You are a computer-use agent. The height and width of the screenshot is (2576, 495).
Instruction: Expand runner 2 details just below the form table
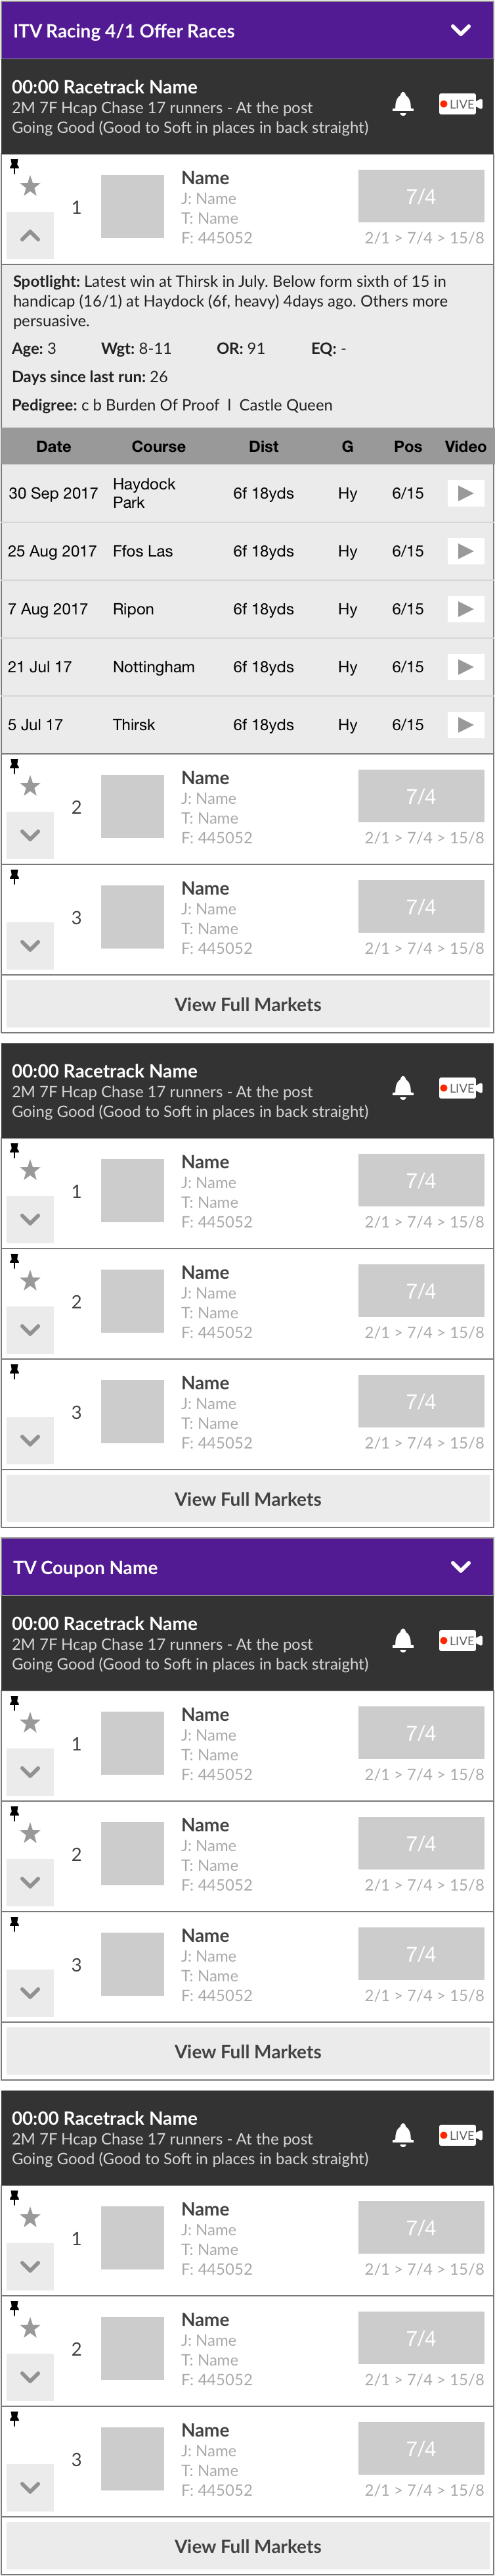(x=30, y=835)
